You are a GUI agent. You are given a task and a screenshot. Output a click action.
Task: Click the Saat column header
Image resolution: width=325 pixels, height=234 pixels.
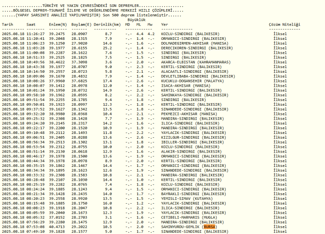[x=31, y=25]
